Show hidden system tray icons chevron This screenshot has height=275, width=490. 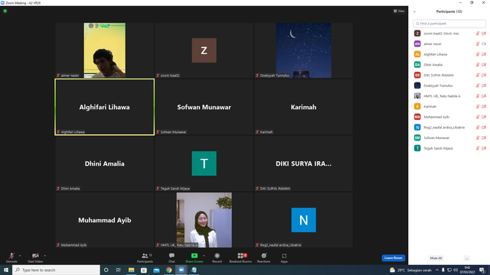(x=437, y=270)
